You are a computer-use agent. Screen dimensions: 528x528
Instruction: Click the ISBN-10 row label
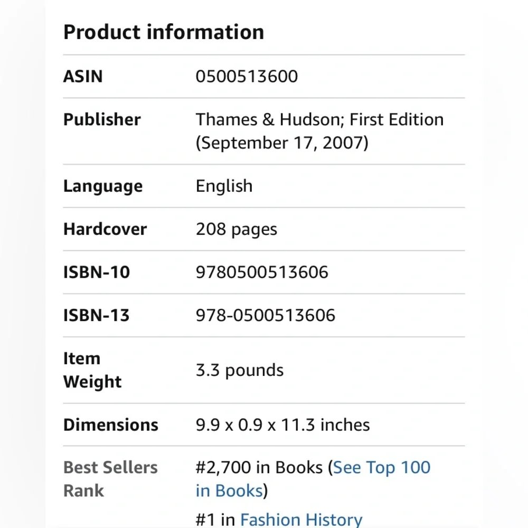97,272
